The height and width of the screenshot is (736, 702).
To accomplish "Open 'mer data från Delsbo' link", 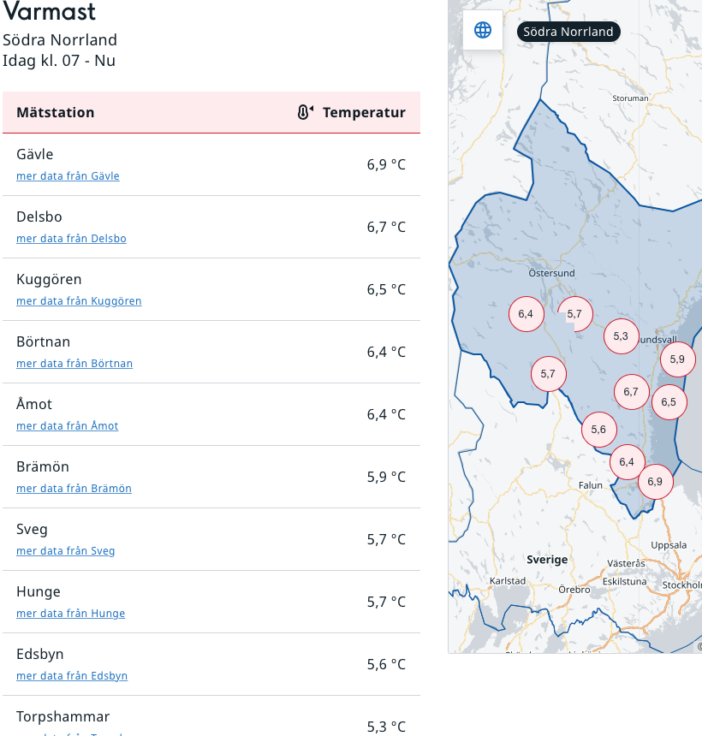I will pyautogui.click(x=71, y=239).
